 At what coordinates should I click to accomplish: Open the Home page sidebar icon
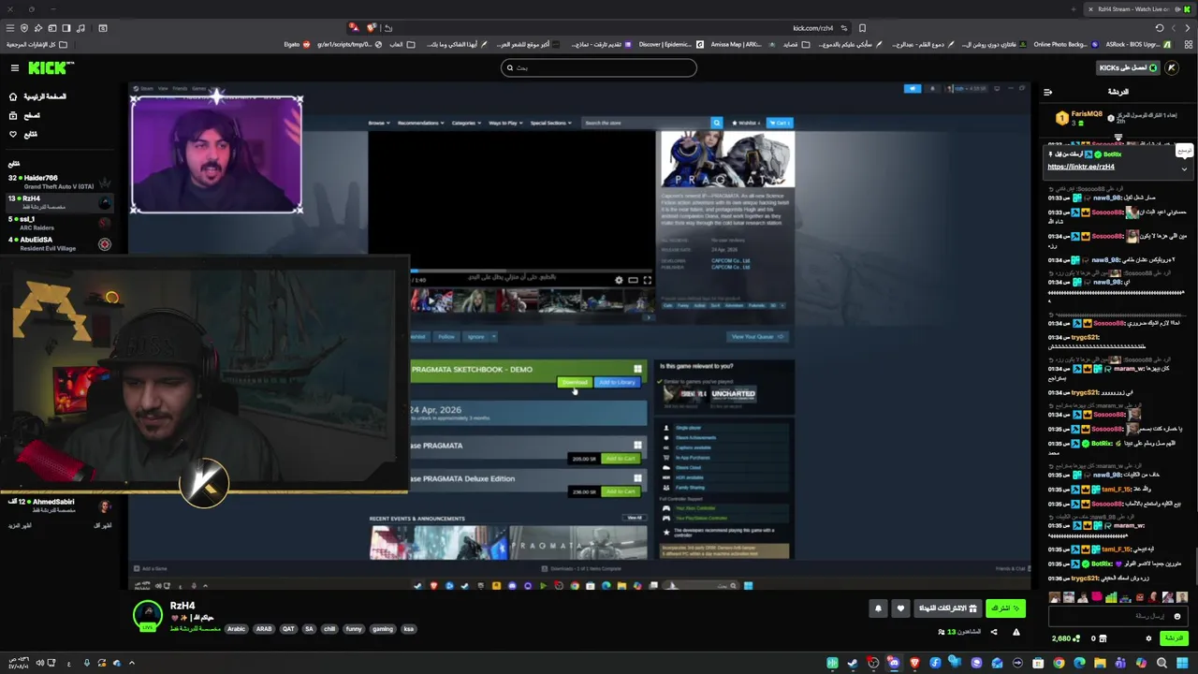pos(13,96)
